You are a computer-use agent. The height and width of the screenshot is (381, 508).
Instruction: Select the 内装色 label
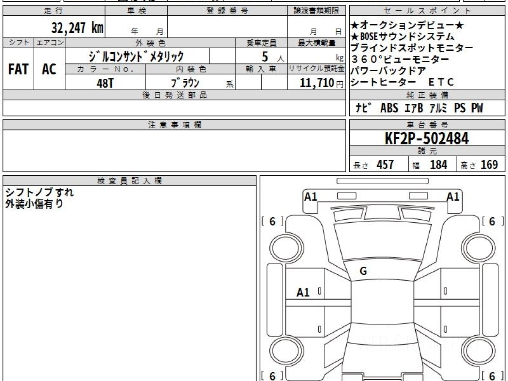(x=190, y=69)
